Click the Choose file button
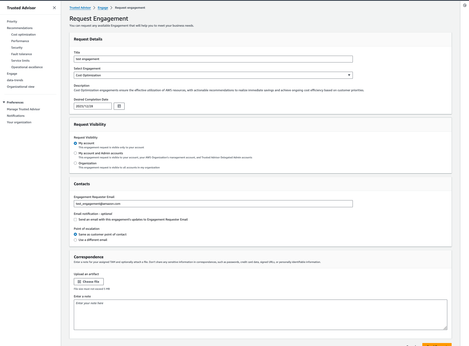This screenshot has width=469, height=346. (x=89, y=282)
